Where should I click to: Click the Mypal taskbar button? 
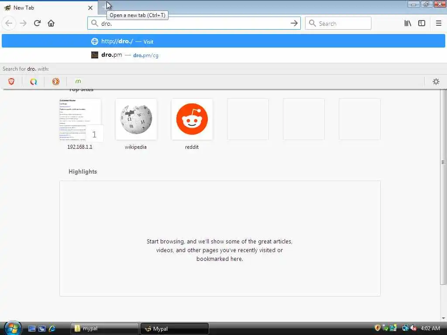[175, 329]
